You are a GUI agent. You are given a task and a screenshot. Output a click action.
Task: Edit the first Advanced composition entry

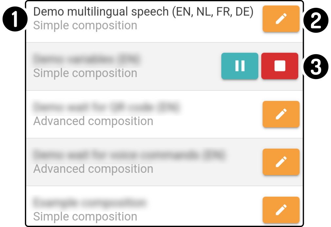coord(281,114)
